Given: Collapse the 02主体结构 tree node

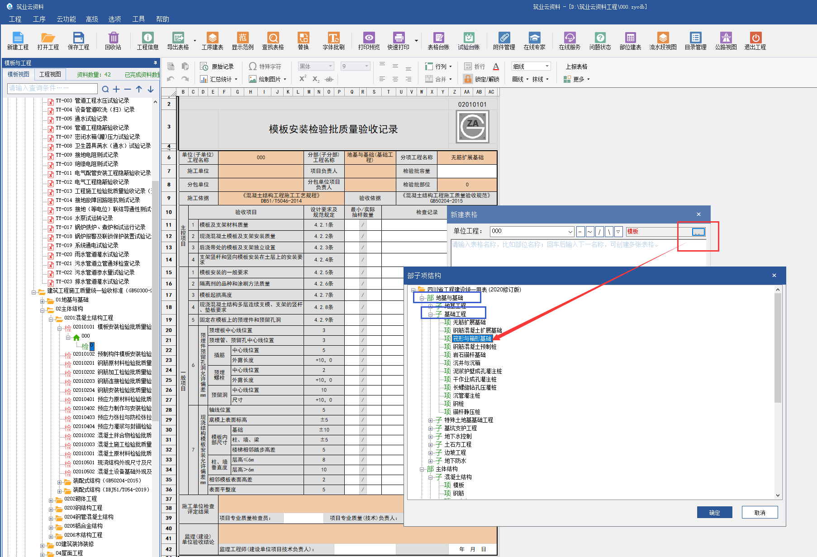Looking at the screenshot, I should [x=42, y=310].
